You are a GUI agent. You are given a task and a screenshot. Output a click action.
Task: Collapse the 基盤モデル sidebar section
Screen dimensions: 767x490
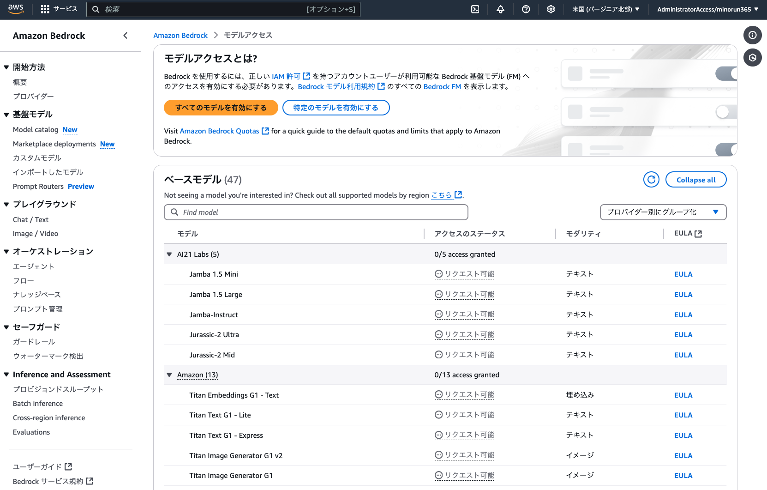(6, 115)
